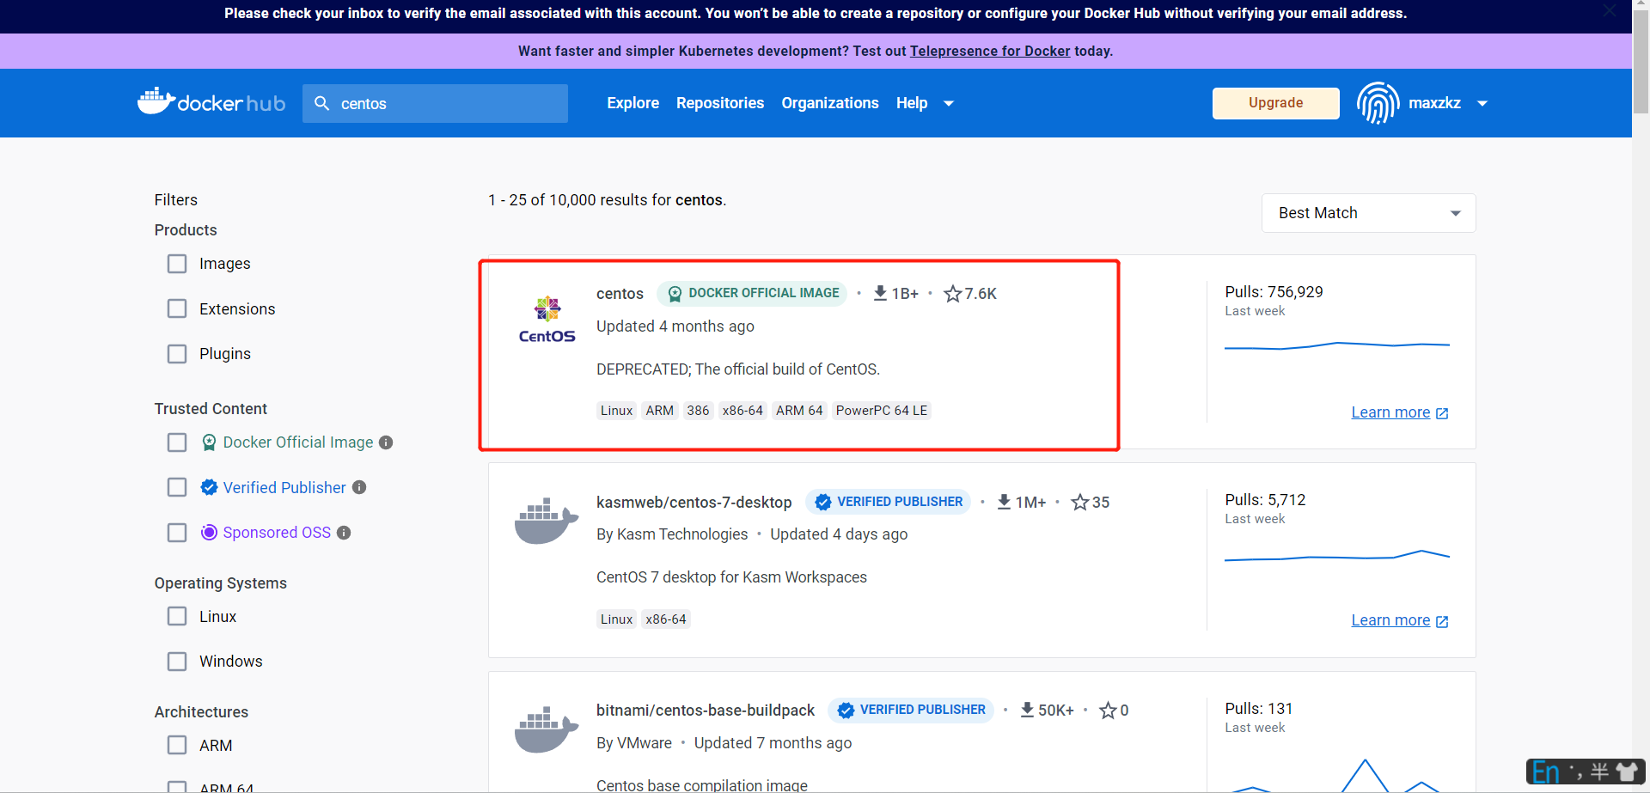The height and width of the screenshot is (793, 1650).
Task: Click the En input method indicator
Action: (x=1546, y=772)
